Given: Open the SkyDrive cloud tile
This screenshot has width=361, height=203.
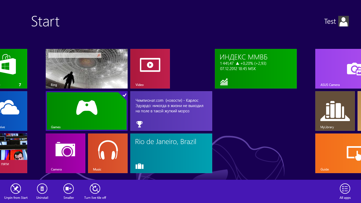Looking at the screenshot, I should (13, 111).
